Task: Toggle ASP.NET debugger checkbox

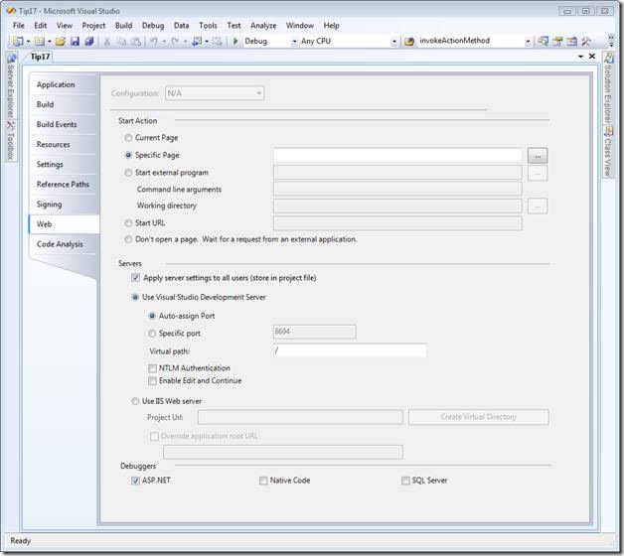Action: (x=136, y=481)
